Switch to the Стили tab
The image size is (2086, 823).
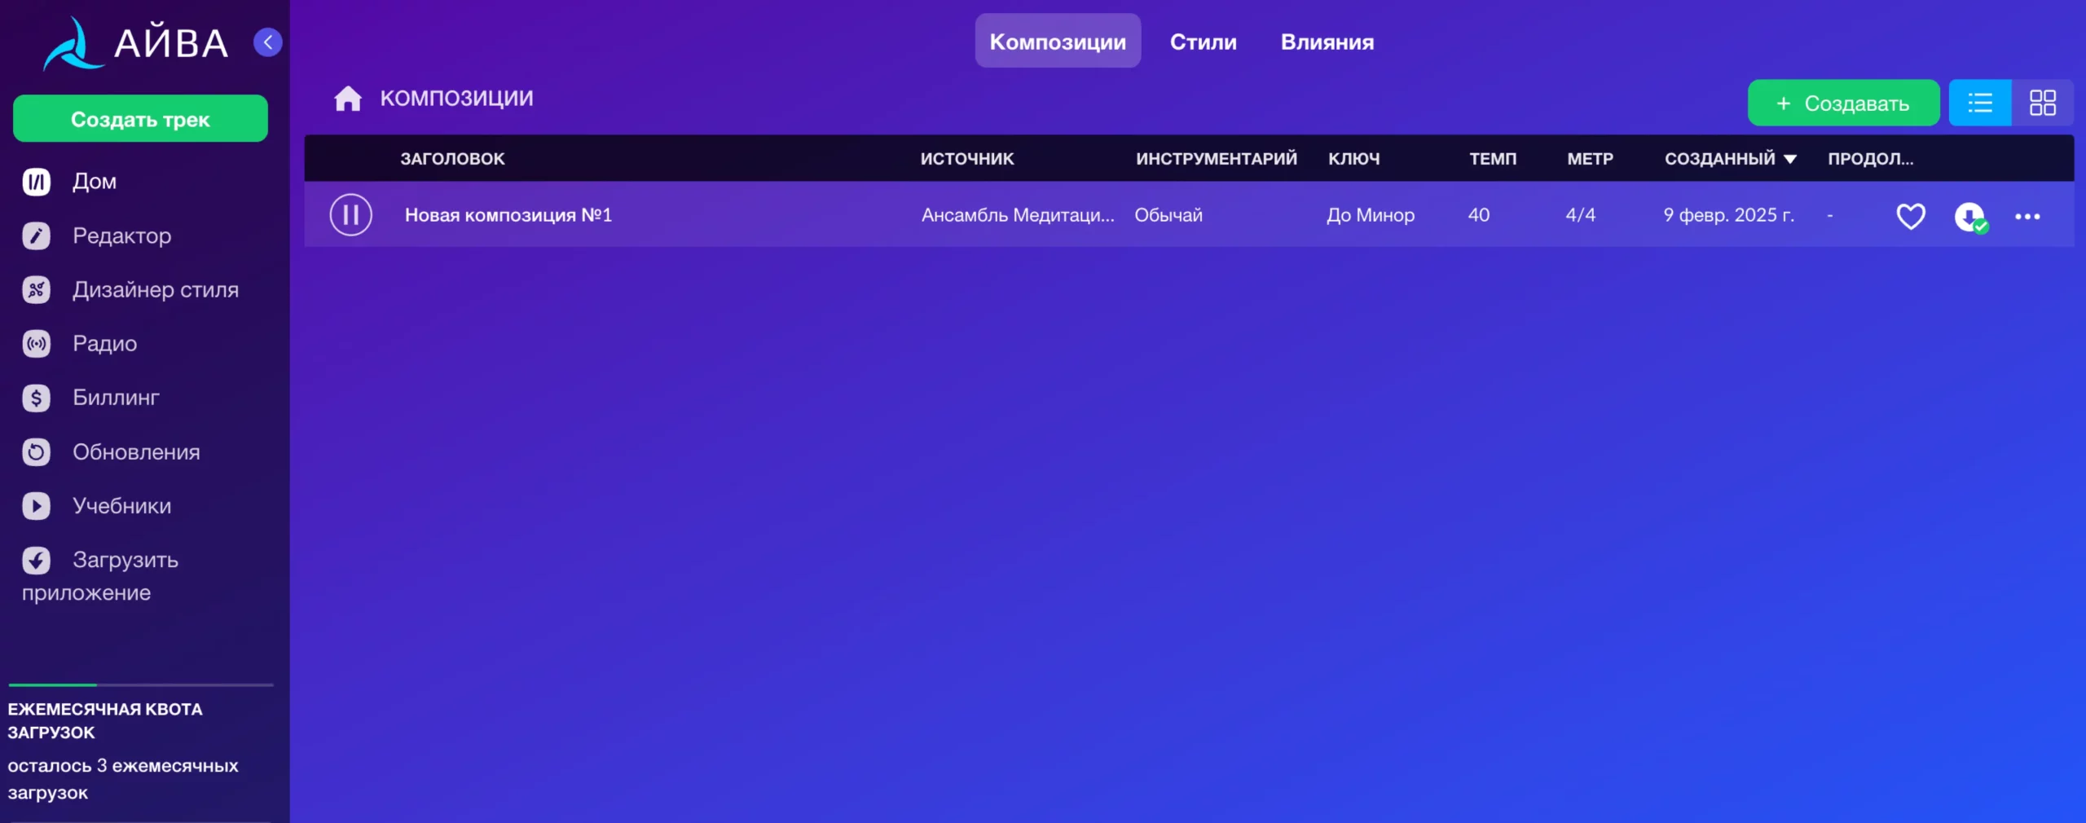pyautogui.click(x=1203, y=42)
